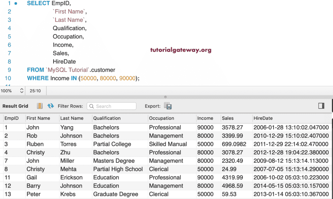Select the cell 'Gail'
The image size is (333, 199).
pos(32,177)
